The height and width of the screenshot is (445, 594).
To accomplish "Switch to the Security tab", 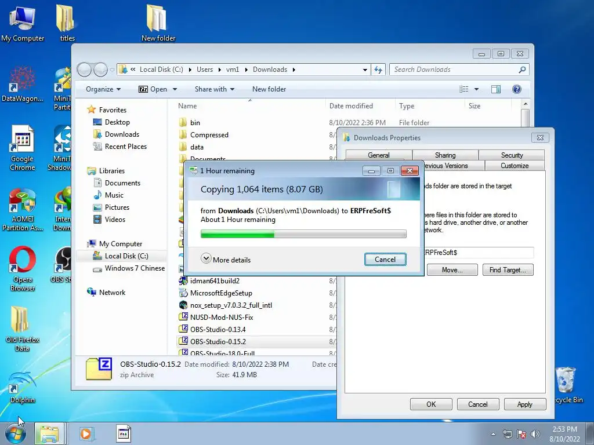I will tap(512, 155).
